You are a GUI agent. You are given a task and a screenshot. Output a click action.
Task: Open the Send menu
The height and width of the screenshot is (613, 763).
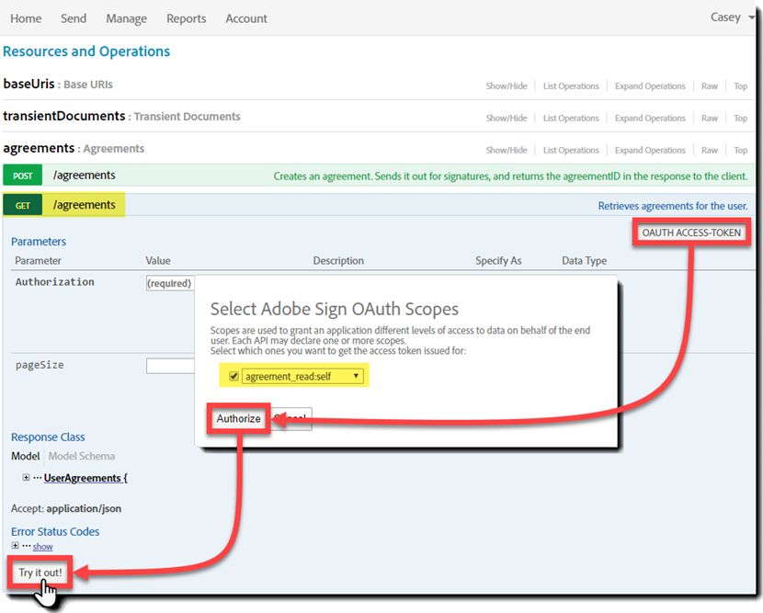pos(74,18)
